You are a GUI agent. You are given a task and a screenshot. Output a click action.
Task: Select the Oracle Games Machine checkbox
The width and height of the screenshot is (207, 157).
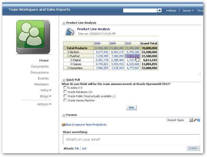(65, 100)
